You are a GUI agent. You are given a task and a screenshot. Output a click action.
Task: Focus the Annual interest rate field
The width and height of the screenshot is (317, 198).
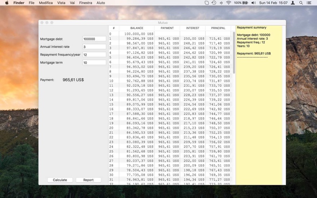[94, 47]
